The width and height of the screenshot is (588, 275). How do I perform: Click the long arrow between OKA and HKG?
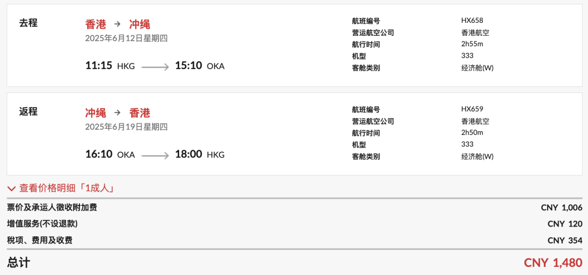[155, 155]
